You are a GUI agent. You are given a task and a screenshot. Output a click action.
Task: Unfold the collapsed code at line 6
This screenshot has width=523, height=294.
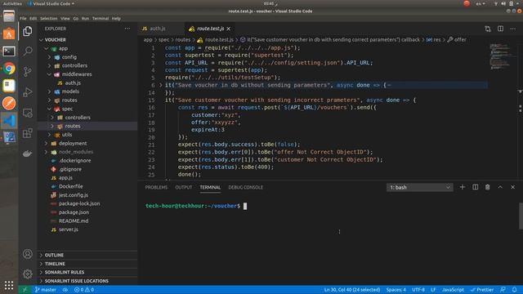tap(160, 85)
